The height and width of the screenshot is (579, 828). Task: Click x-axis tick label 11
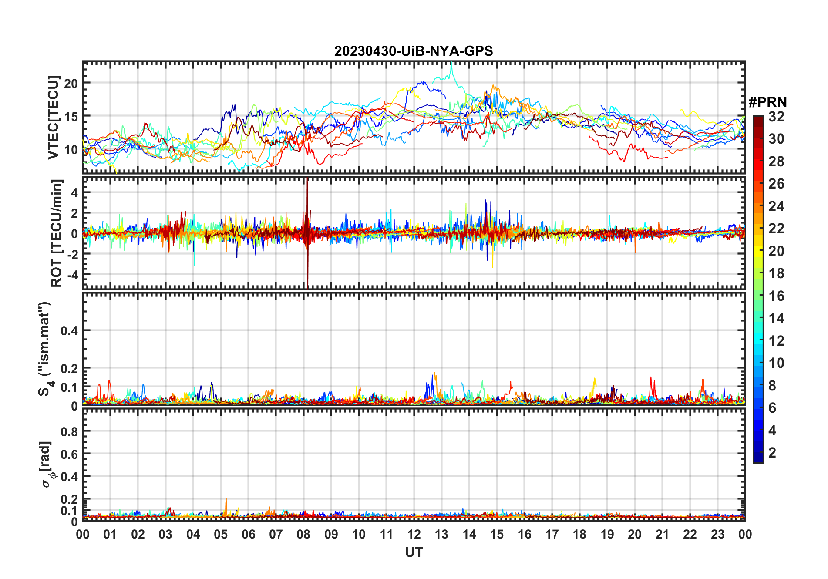tap(387, 534)
